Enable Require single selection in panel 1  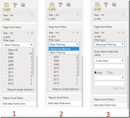tap(4, 89)
